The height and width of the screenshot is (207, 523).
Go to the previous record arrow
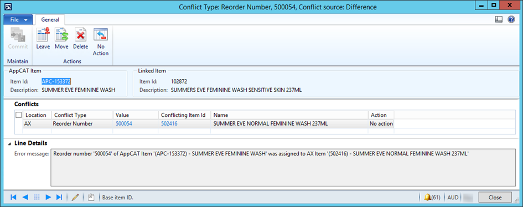click(x=25, y=198)
